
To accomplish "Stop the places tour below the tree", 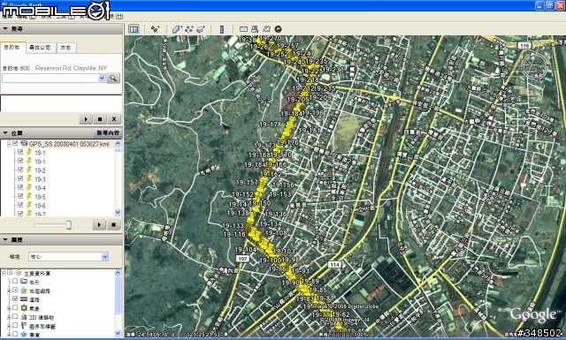I will [x=113, y=224].
